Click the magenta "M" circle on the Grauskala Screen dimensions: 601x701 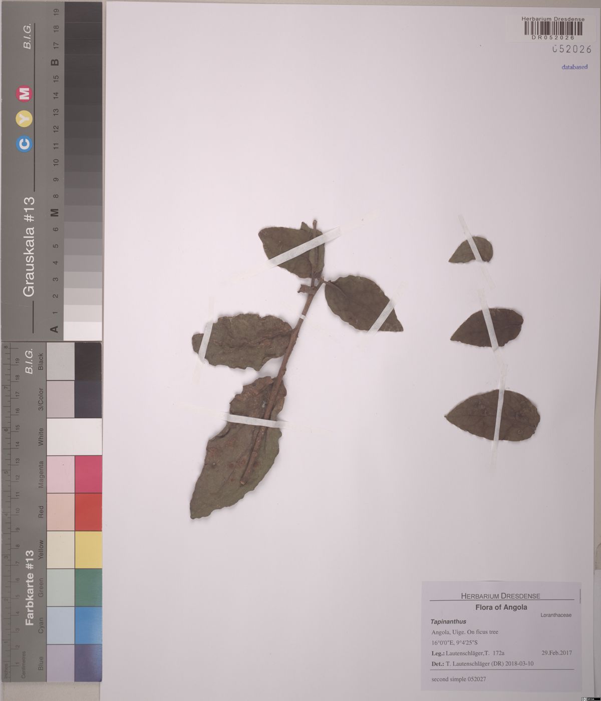pos(24,94)
